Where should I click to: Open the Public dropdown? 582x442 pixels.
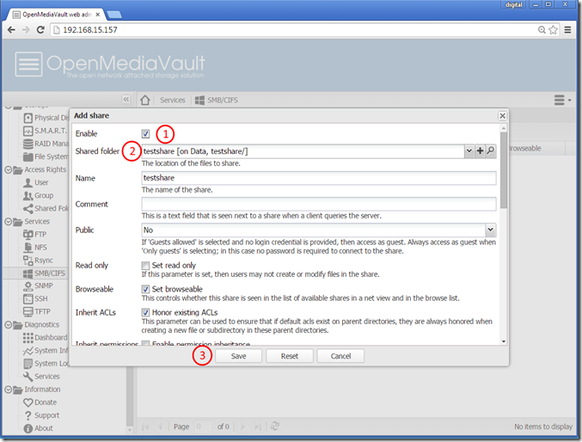tap(490, 230)
